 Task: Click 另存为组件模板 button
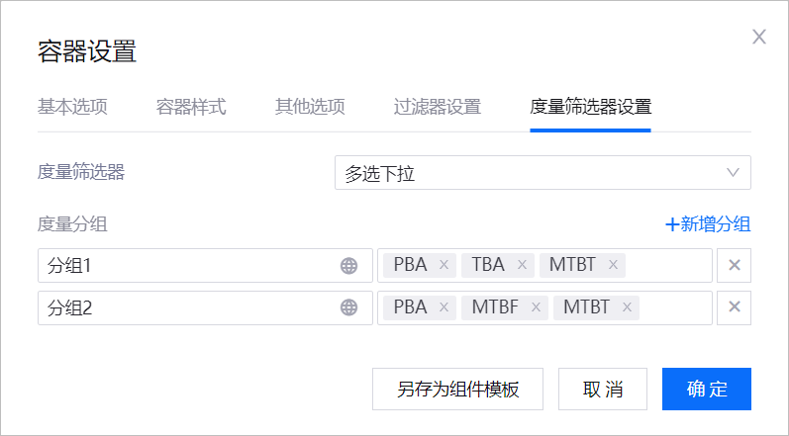point(457,389)
